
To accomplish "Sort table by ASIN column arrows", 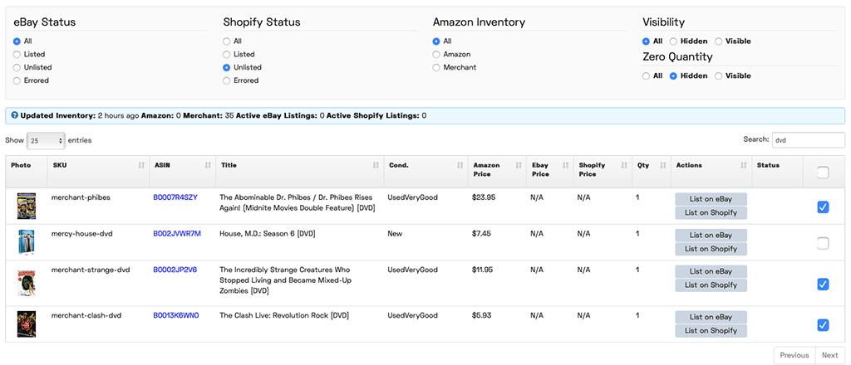I will point(208,166).
